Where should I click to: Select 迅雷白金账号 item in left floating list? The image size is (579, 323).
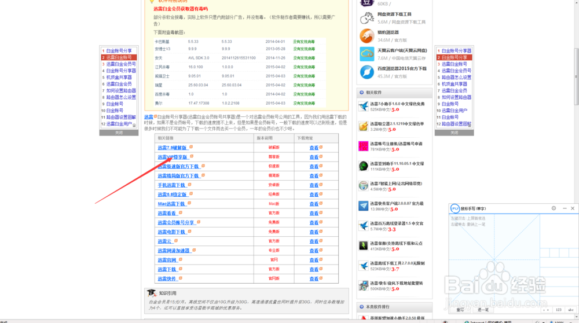click(119, 57)
